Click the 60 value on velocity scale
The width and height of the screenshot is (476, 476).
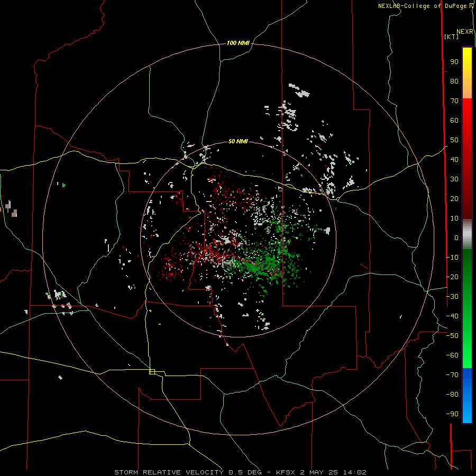(x=454, y=121)
